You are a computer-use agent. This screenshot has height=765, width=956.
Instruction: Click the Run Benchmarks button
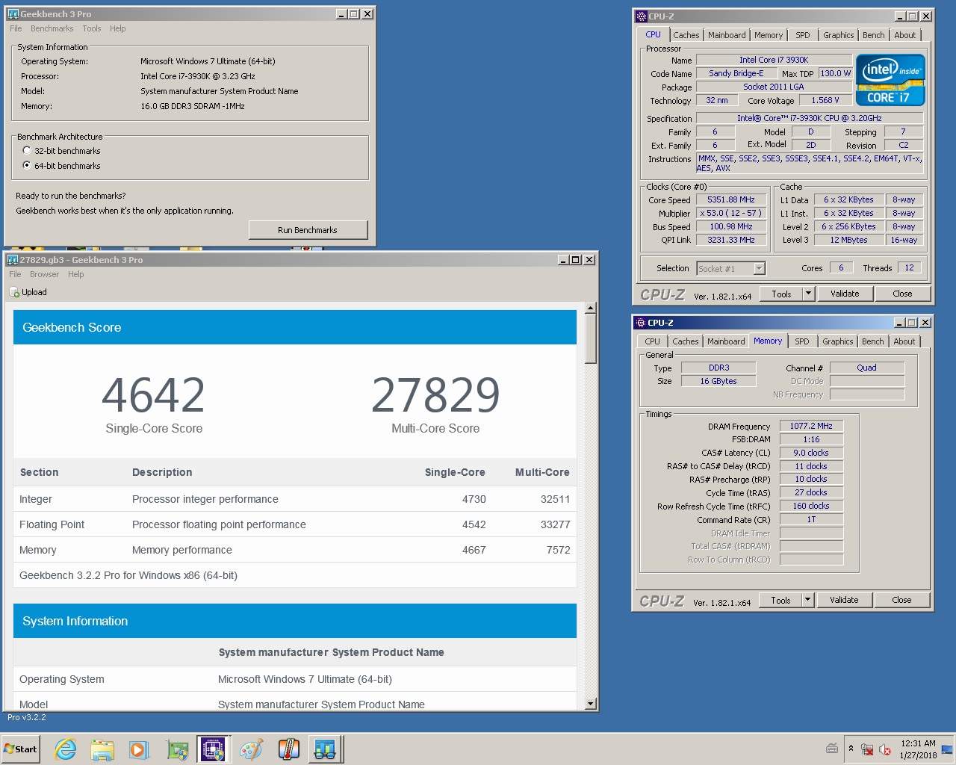(x=308, y=230)
